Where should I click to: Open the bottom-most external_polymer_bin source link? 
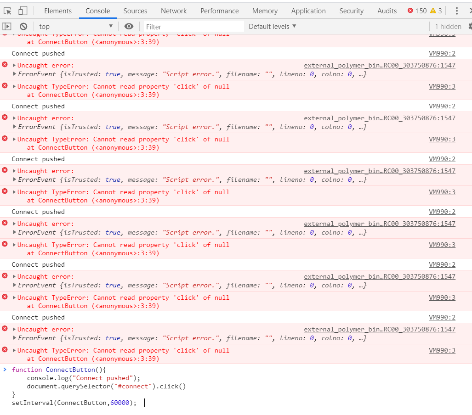380,329
